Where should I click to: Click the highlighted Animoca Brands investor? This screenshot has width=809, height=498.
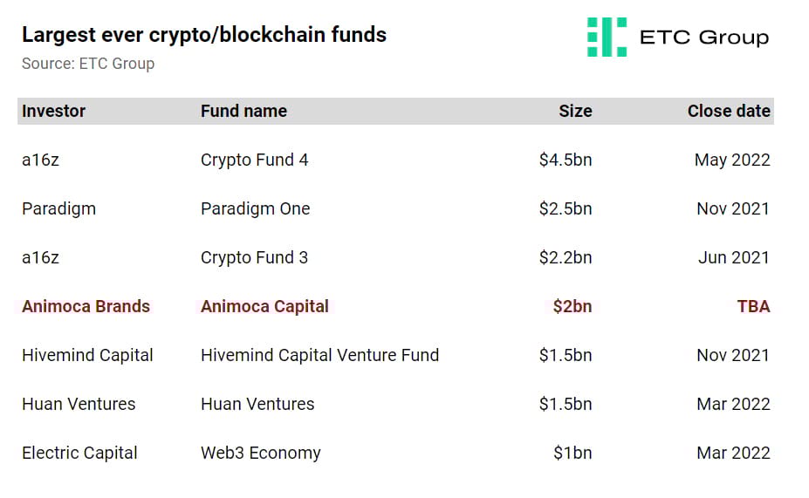(86, 306)
